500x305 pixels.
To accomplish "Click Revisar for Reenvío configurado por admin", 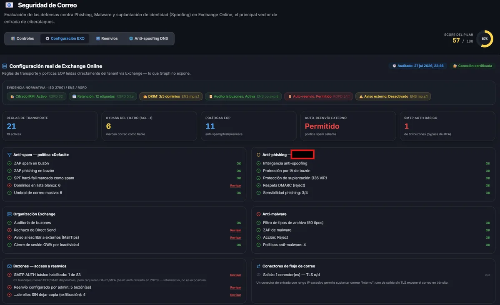I will pos(235,287).
